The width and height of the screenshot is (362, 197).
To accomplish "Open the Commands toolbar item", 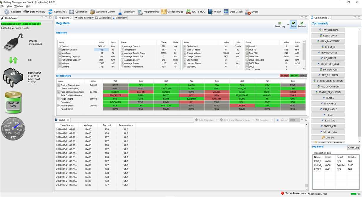I will click(57, 12).
